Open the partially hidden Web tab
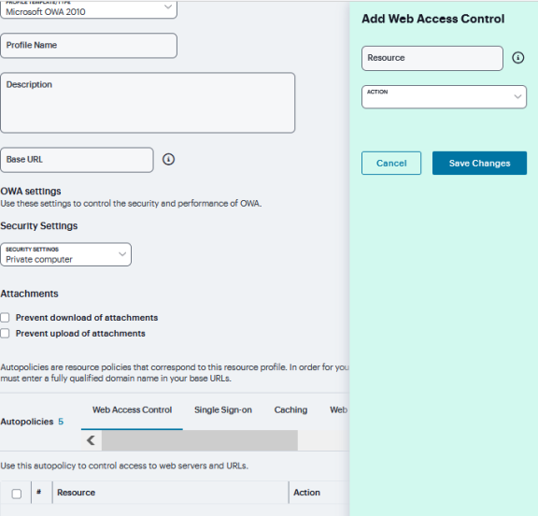 tap(339, 410)
